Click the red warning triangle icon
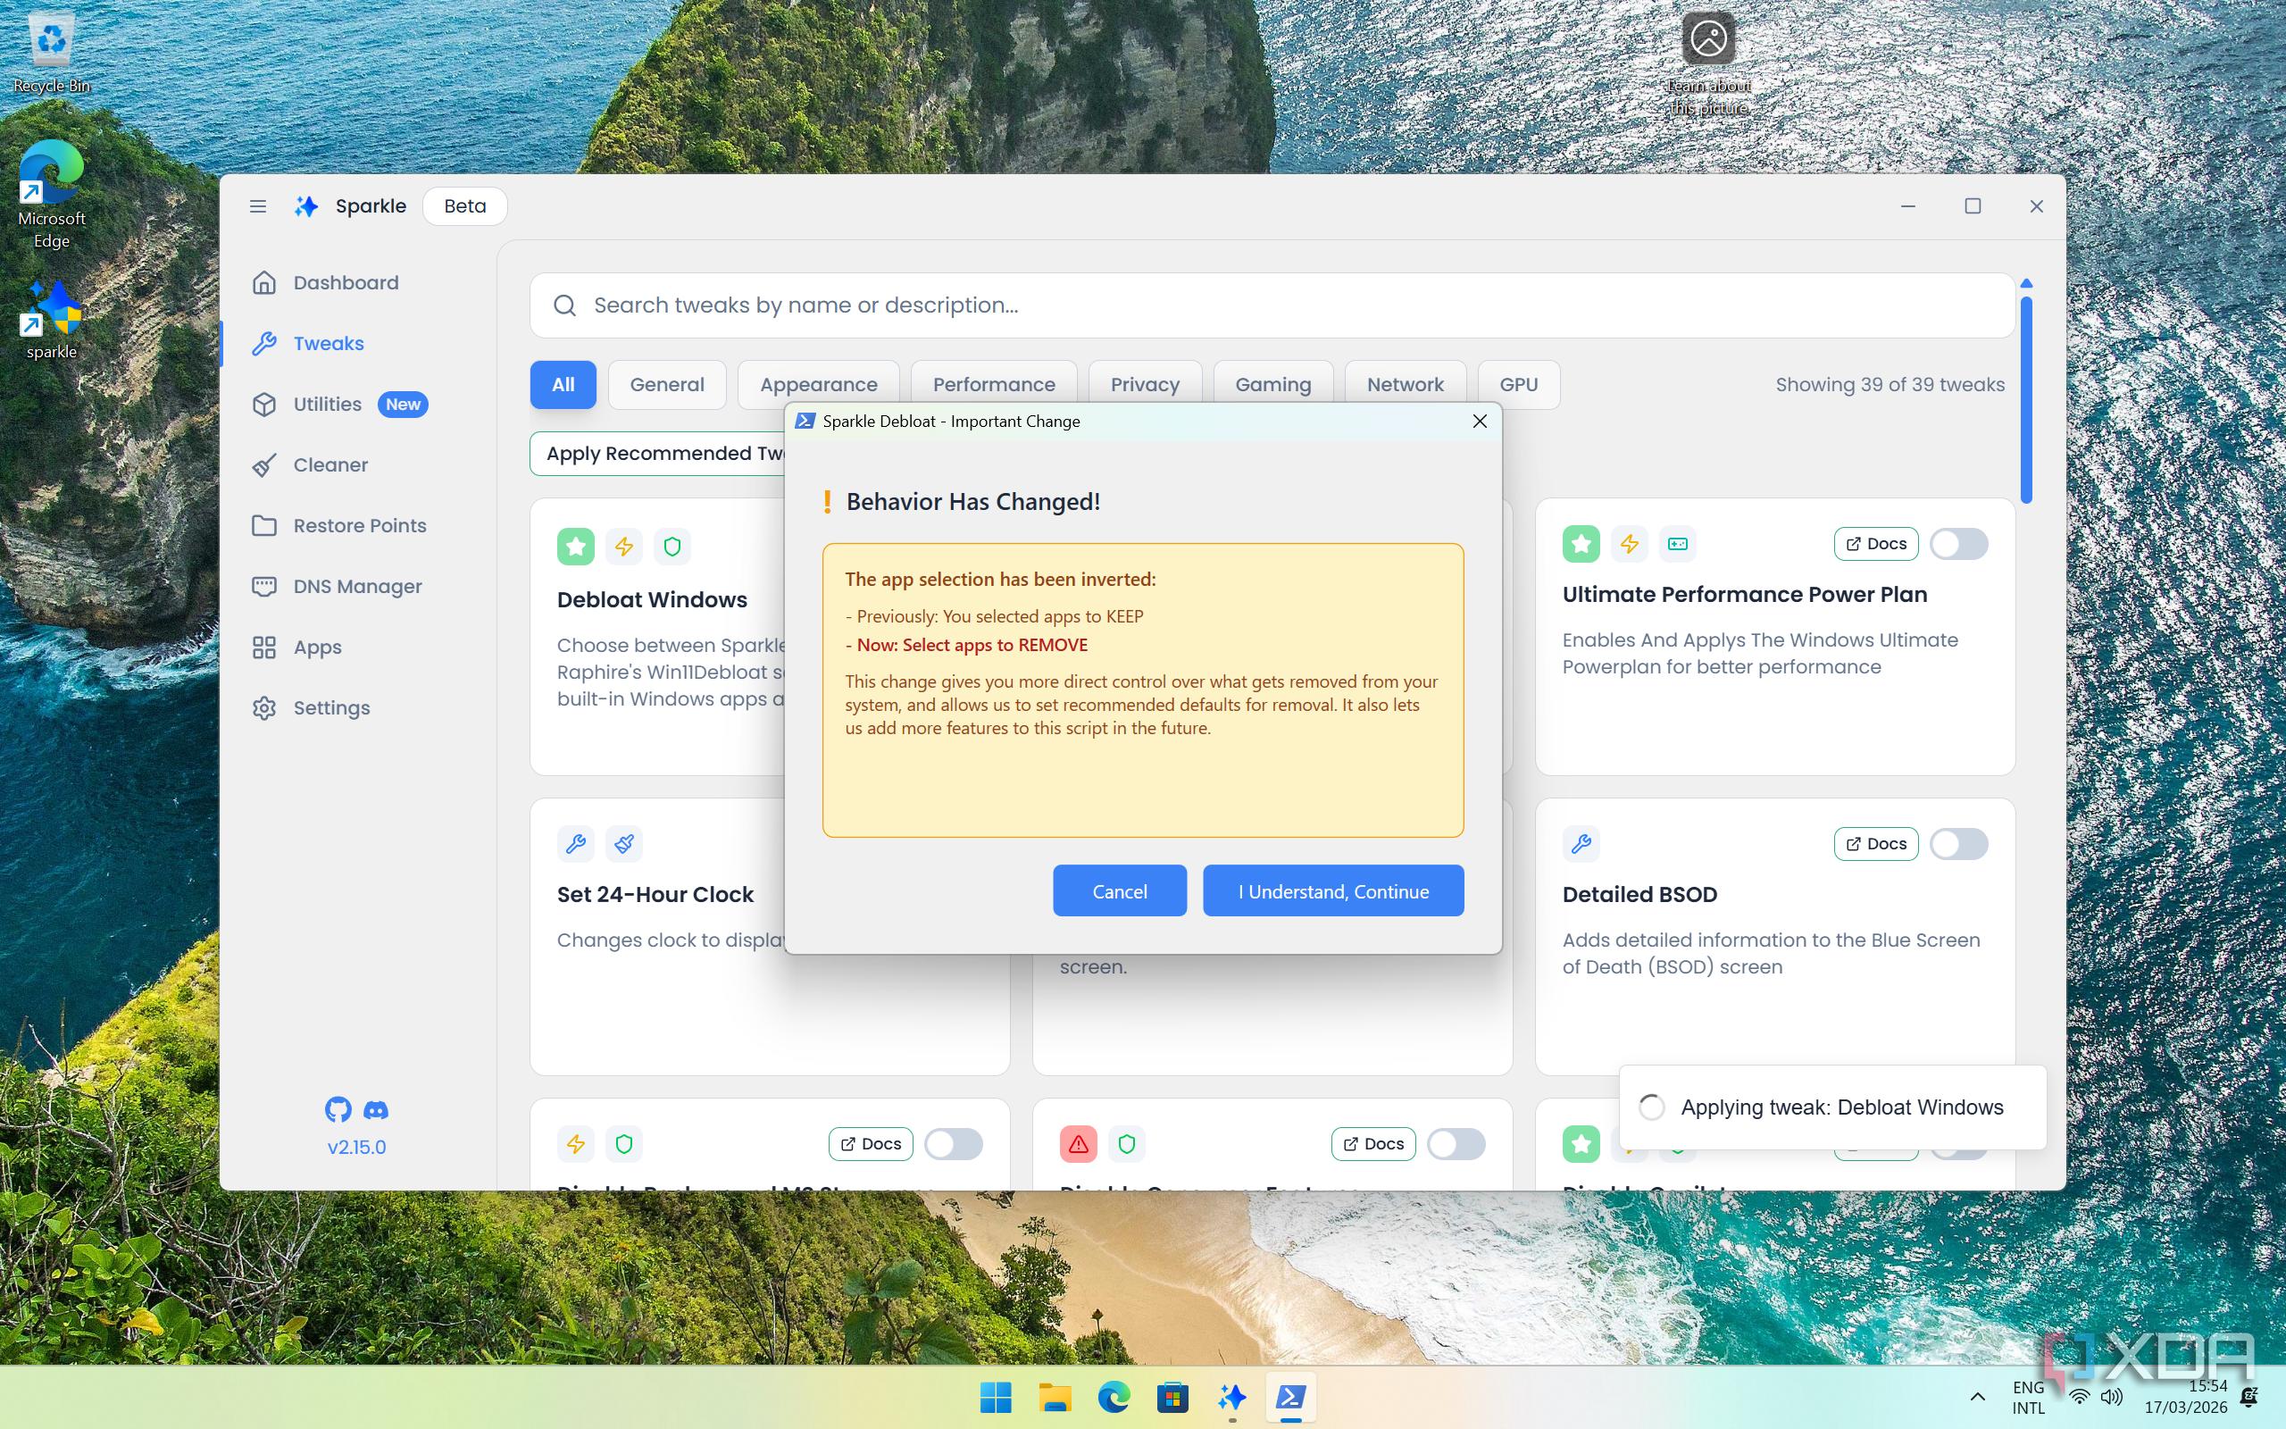 coord(1078,1143)
